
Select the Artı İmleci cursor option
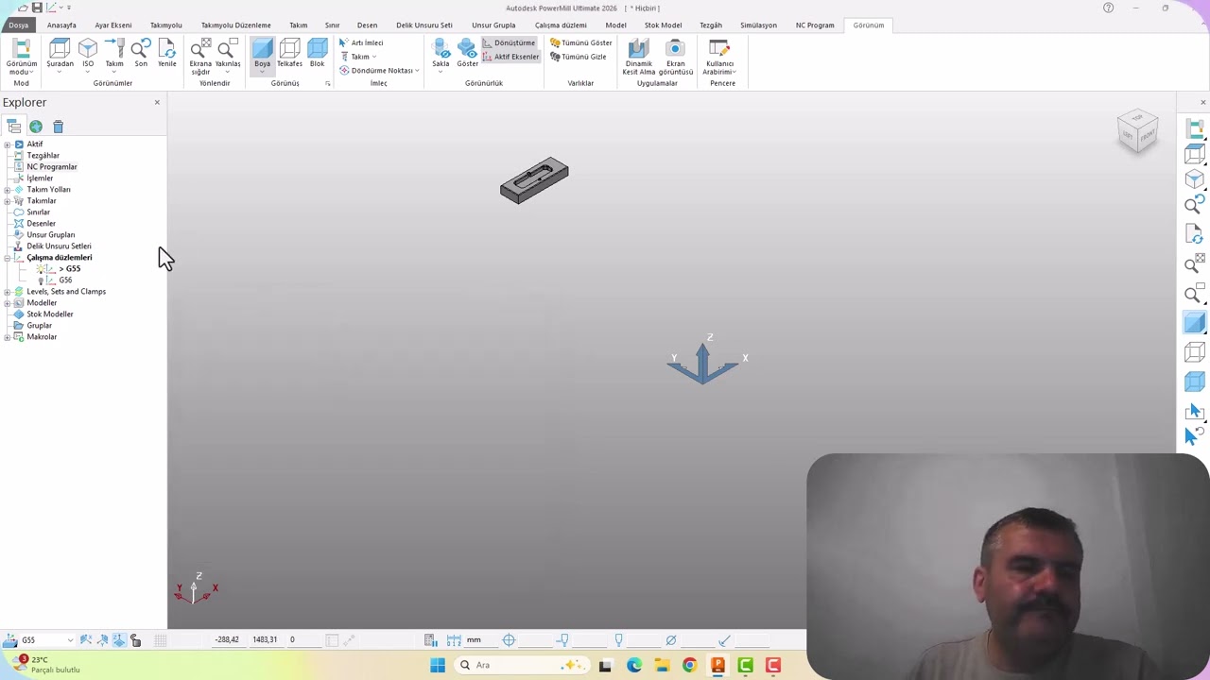click(361, 42)
